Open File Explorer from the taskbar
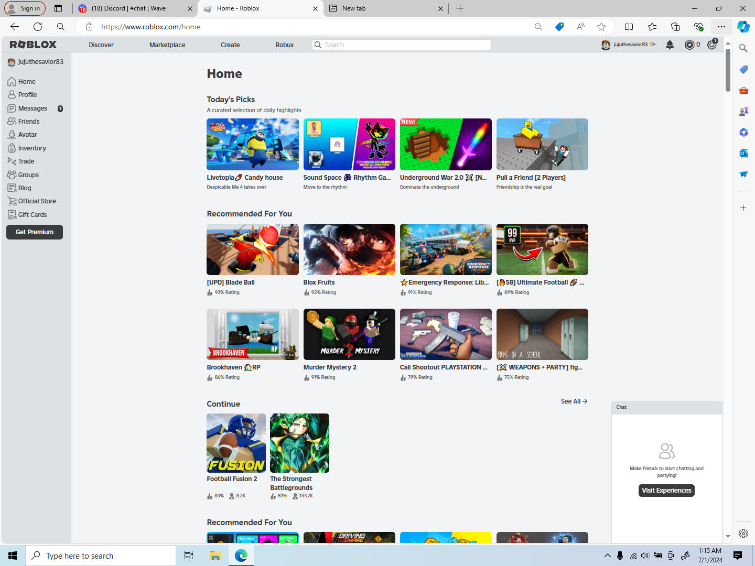The image size is (755, 566). (x=215, y=556)
